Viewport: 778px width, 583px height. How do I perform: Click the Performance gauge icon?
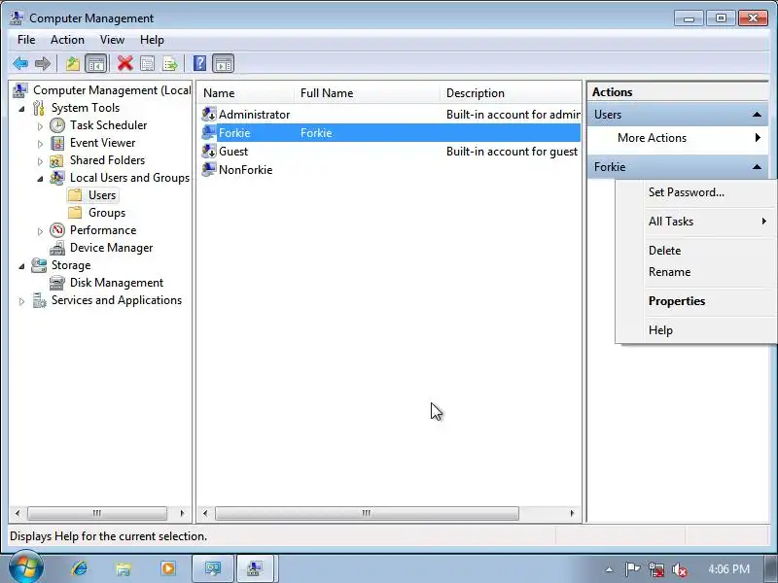pyautogui.click(x=57, y=230)
